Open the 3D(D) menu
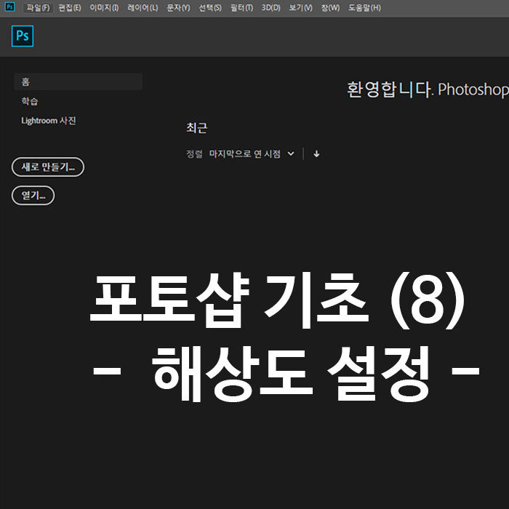Screen dimensions: 509x509 [x=270, y=8]
